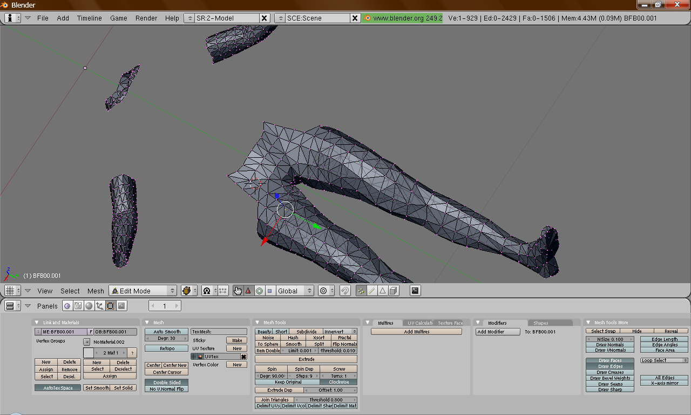691x415 pixels.
Task: Click the material color swatch
Action: 89,353
